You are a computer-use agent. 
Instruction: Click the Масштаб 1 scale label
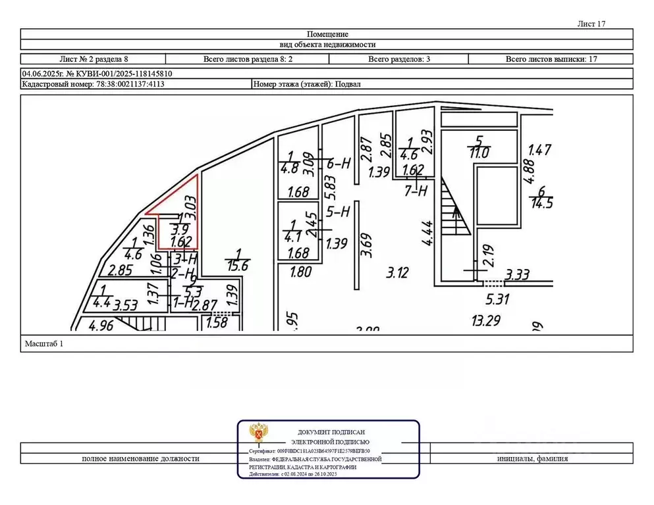45,343
